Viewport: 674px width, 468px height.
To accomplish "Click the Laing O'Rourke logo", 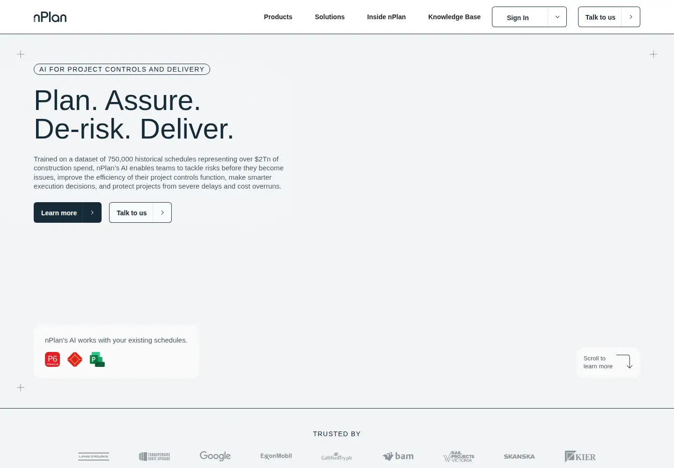I will click(x=94, y=456).
